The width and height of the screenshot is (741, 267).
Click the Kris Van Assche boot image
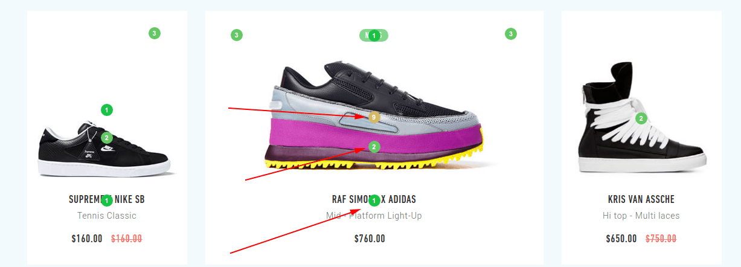click(x=641, y=118)
